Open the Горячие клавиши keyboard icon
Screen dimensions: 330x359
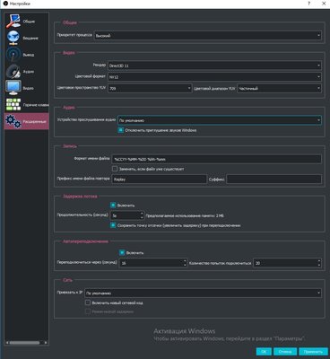(13, 105)
